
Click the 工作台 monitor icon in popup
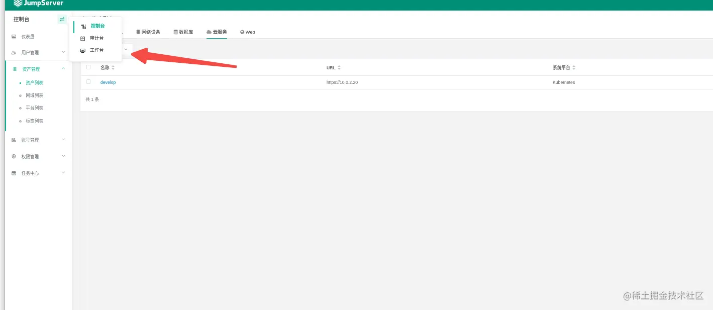click(x=83, y=50)
